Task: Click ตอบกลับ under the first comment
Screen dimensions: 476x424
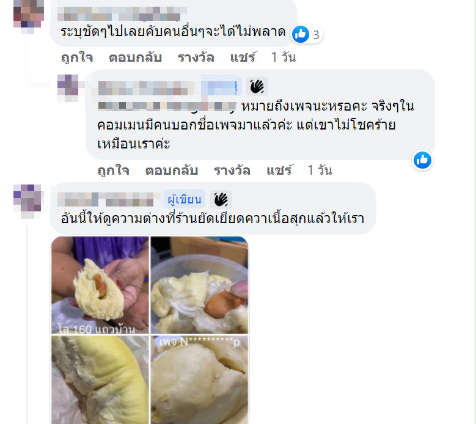Action: [136, 57]
